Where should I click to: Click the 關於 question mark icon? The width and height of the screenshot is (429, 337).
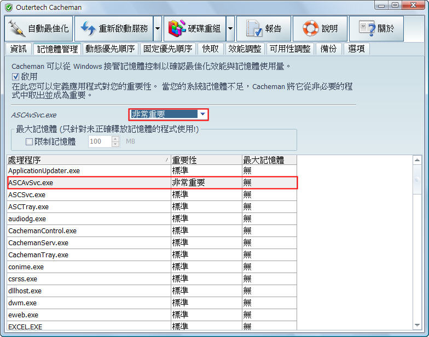[367, 28]
